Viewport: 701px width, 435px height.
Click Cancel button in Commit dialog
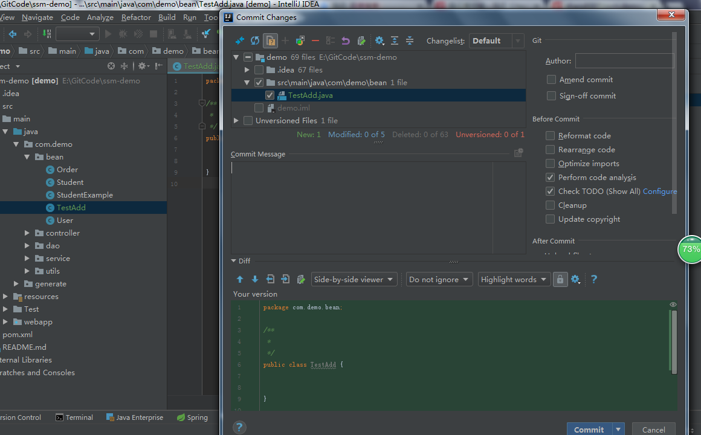pyautogui.click(x=654, y=430)
